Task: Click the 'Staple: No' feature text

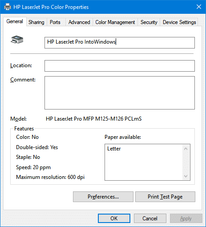Action: pyautogui.click(x=28, y=157)
